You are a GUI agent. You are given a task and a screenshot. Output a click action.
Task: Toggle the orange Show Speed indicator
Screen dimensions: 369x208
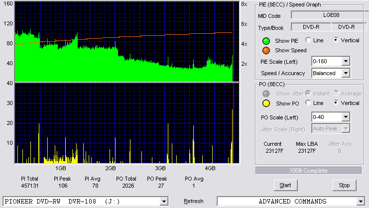point(266,50)
